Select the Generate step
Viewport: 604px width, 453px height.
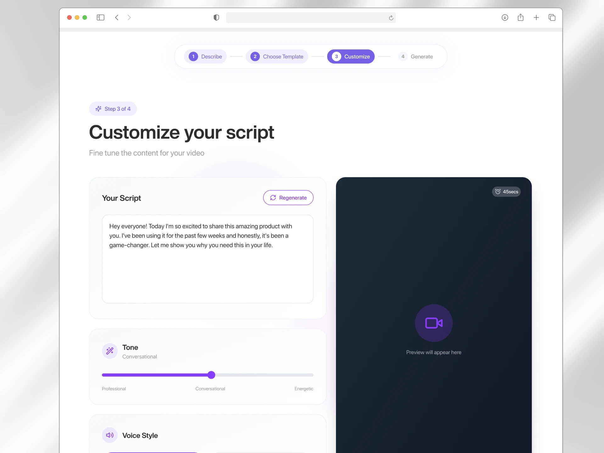(x=416, y=57)
